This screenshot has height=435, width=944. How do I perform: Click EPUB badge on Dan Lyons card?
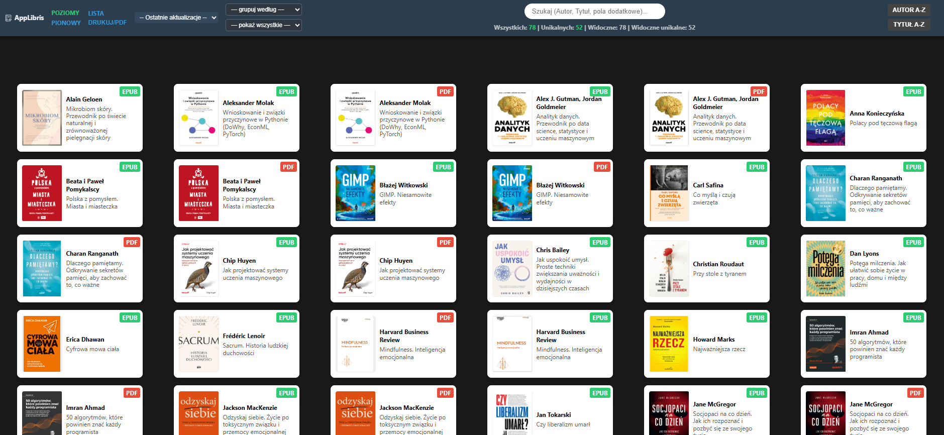click(913, 243)
